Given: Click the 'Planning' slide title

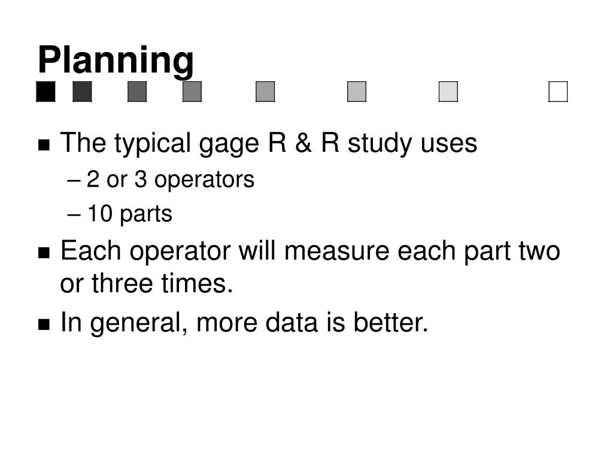Looking at the screenshot, I should (x=116, y=60).
